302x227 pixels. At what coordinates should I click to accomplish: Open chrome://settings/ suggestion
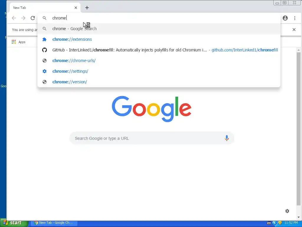[x=159, y=71]
